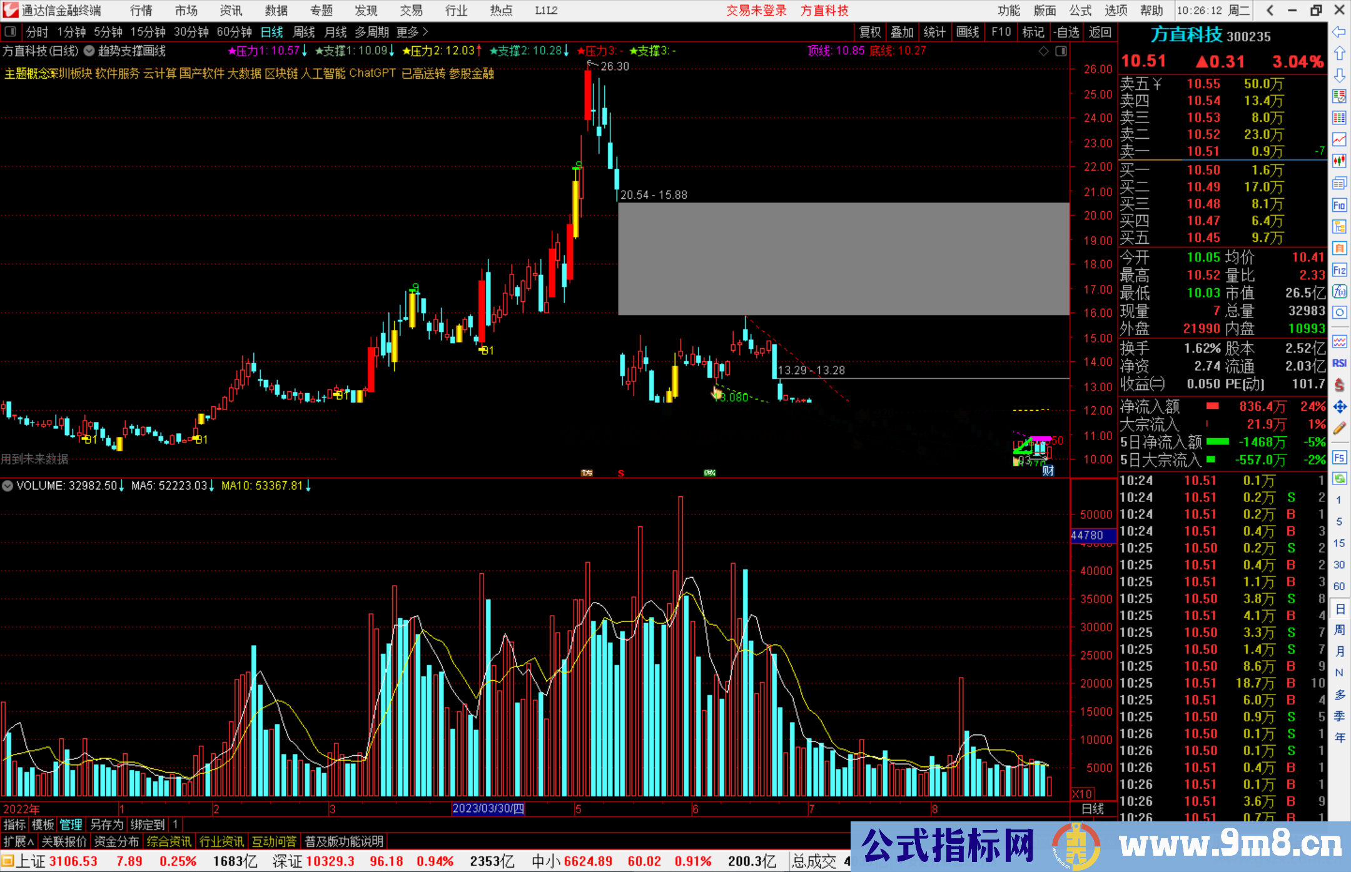Screen dimensions: 1351x872
Task: Open the tree structure icon in sidebar
Action: pos(1339,226)
